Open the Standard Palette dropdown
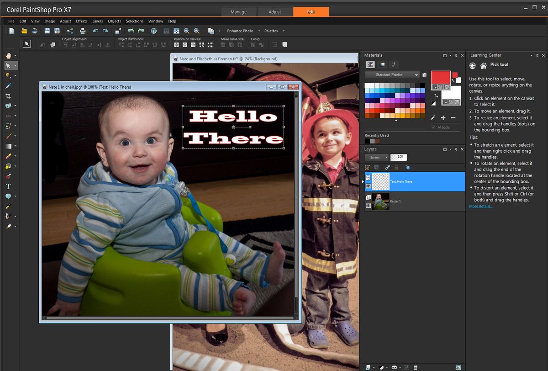 click(x=392, y=74)
